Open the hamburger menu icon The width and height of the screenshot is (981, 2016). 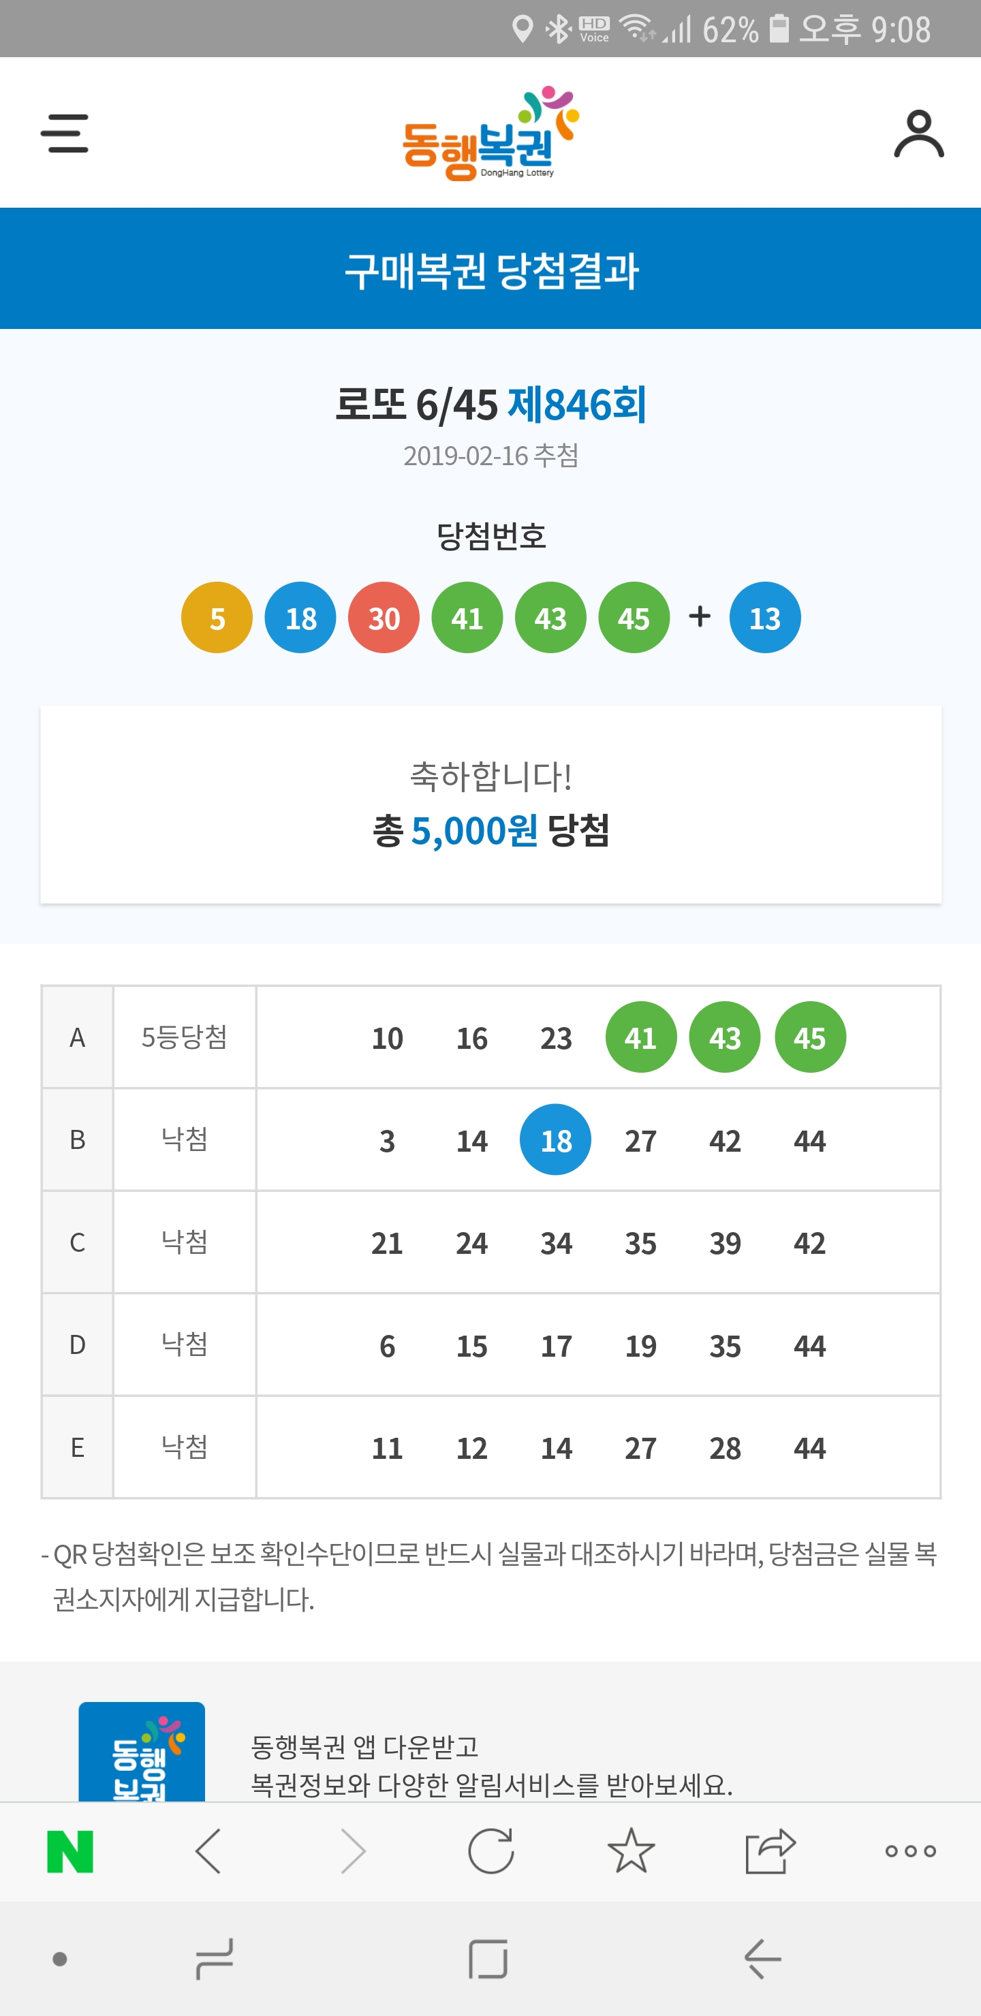[x=64, y=133]
